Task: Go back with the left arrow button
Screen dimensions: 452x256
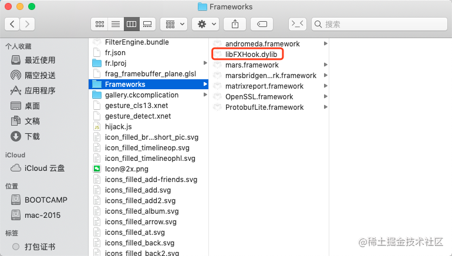Action: (x=12, y=24)
